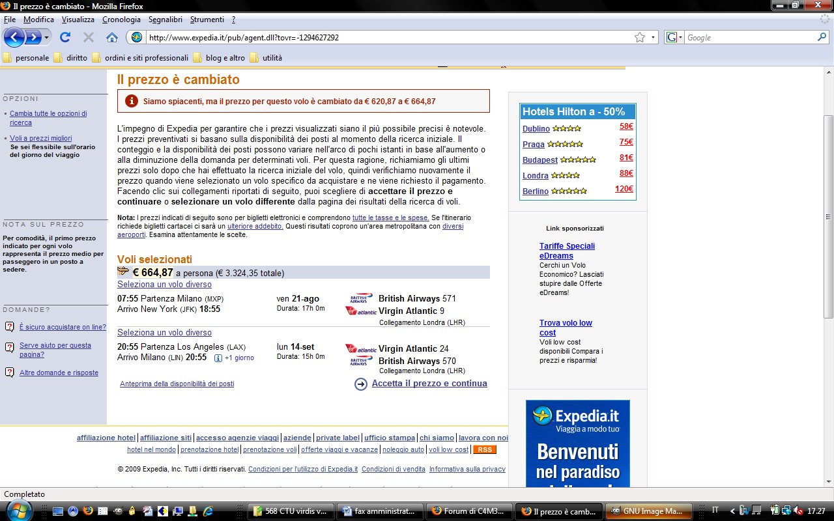This screenshot has width=834, height=521.
Task: Open the Windows Start orb
Action: tap(18, 510)
